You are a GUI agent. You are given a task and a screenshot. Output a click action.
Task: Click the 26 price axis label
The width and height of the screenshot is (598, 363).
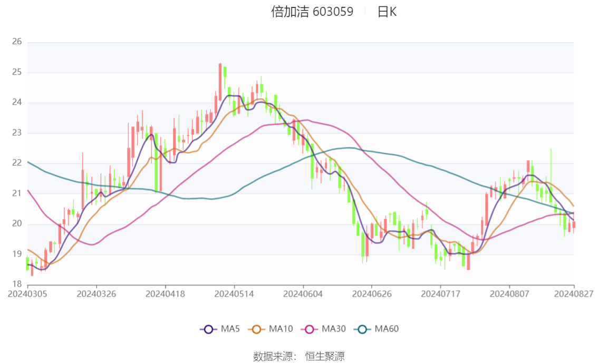coord(17,42)
